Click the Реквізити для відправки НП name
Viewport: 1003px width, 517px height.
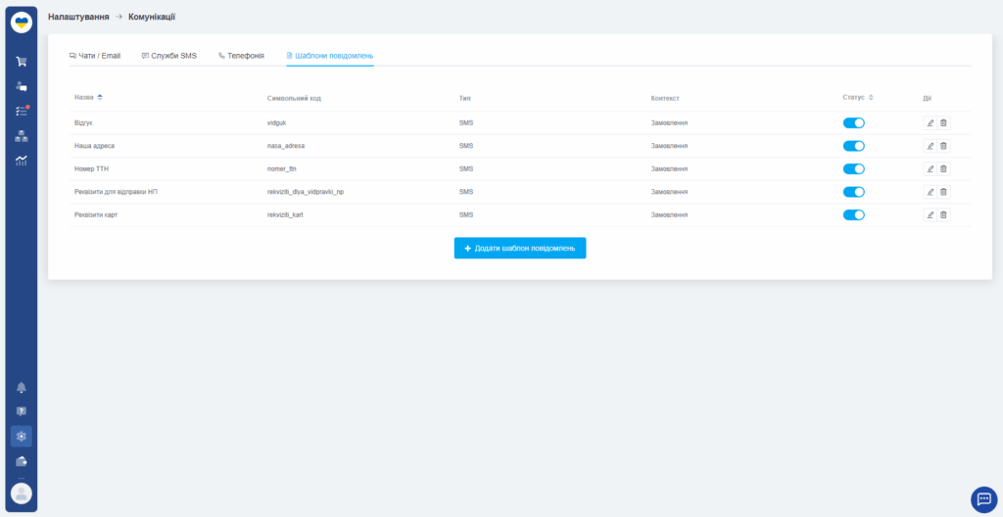point(116,192)
